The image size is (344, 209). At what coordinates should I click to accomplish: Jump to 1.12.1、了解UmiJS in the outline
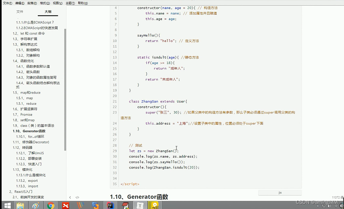[30, 153]
